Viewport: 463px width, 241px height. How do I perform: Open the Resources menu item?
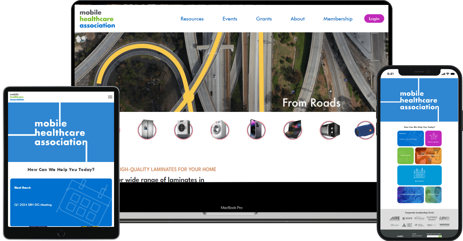[192, 19]
